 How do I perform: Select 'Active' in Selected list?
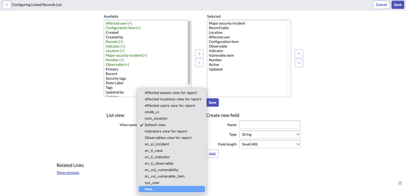pos(214,64)
